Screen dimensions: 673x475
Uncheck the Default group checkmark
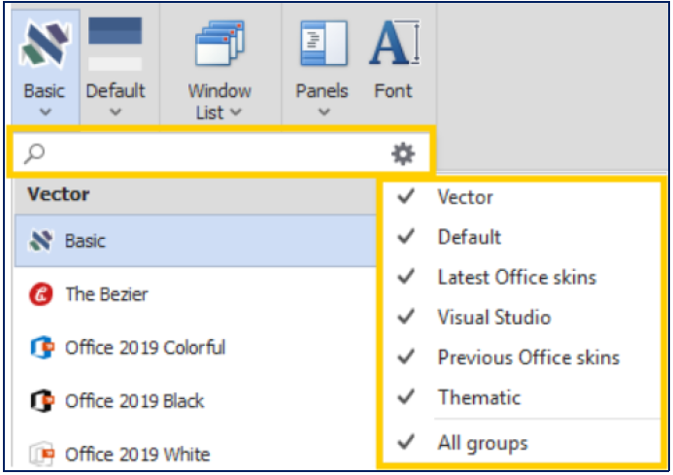[x=406, y=236]
